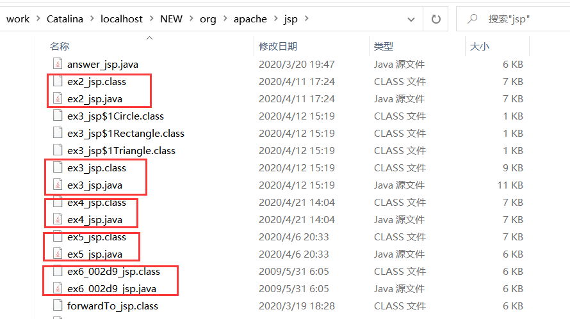Go to localhost folder in breadcrumb

(x=122, y=19)
